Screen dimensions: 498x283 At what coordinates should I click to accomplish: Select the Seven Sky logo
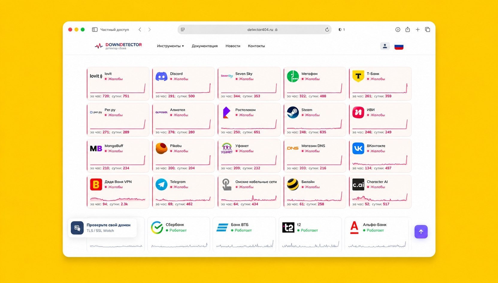[227, 76]
